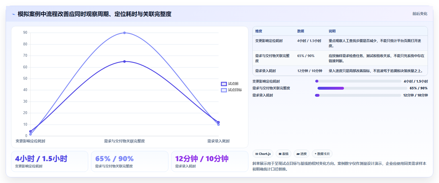The width and height of the screenshot is (439, 183).
Task: Click progress row label 需求录入耗时
Action: (263, 95)
